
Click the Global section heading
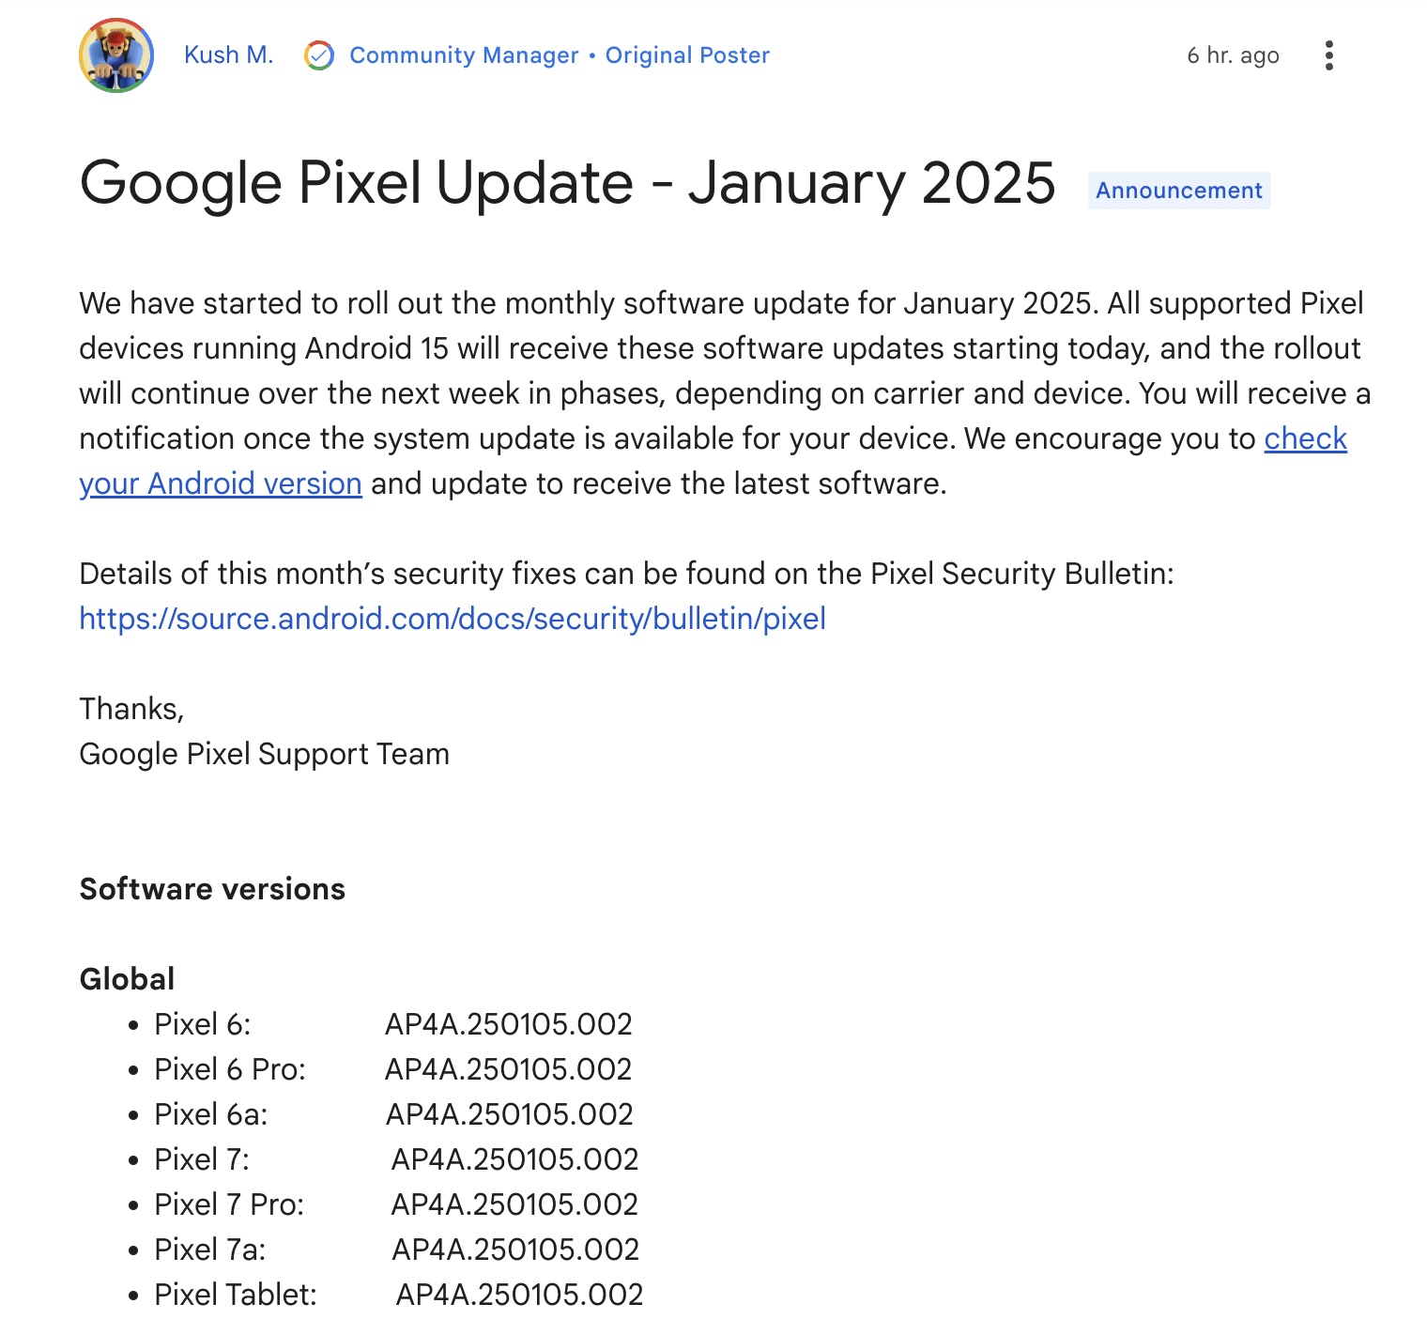(127, 979)
